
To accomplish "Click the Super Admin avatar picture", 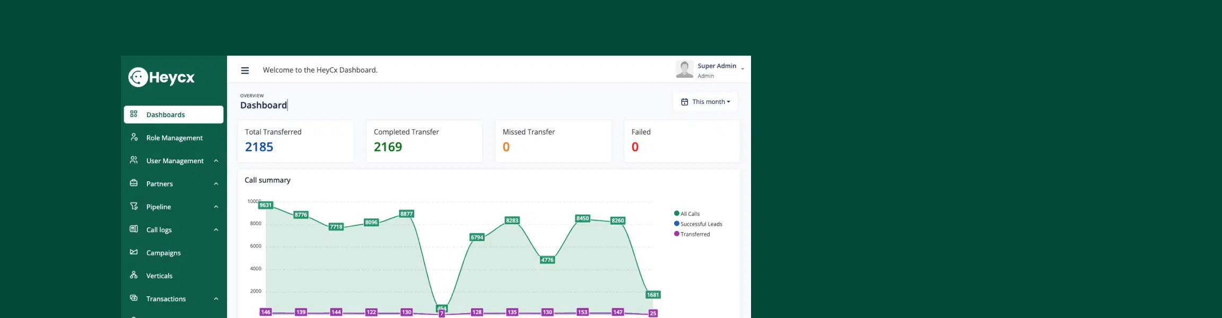I will pos(685,69).
